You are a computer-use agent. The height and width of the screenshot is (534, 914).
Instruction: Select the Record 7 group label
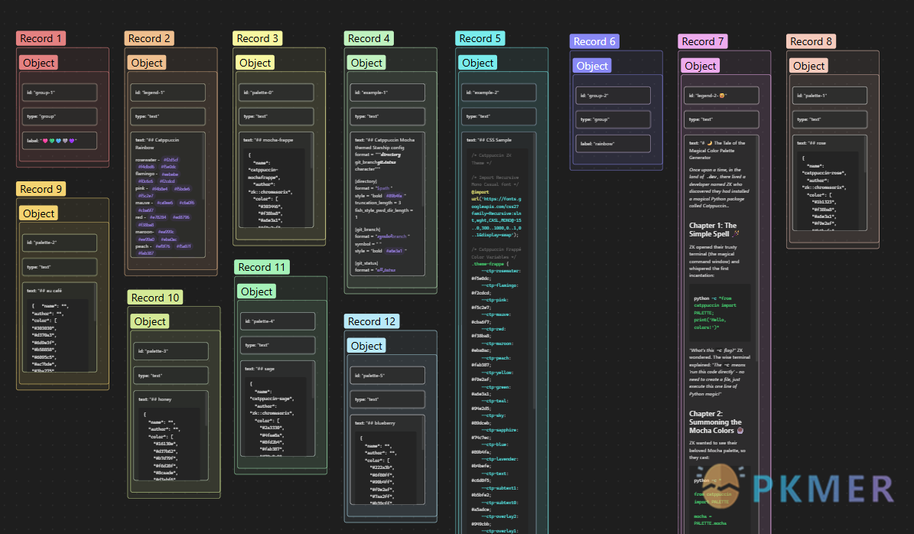tap(703, 41)
